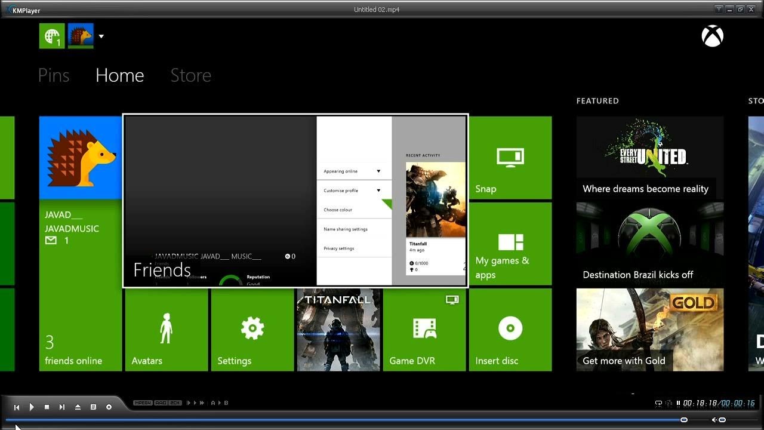Open Every Street United featured tile
The width and height of the screenshot is (764, 430).
point(650,158)
